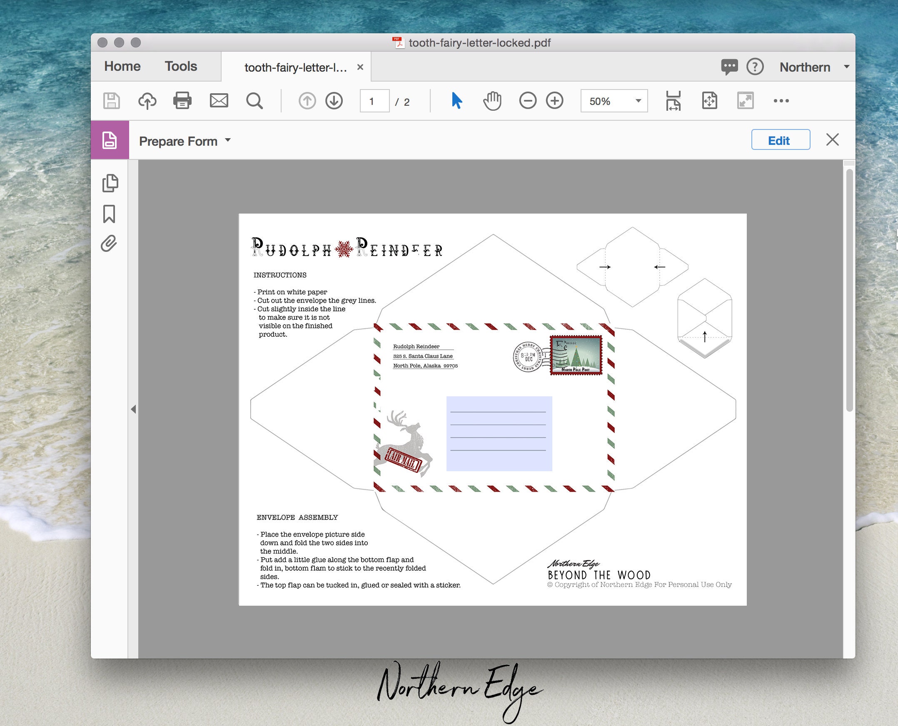Click the Save file floppy icon
898x726 pixels.
(111, 101)
